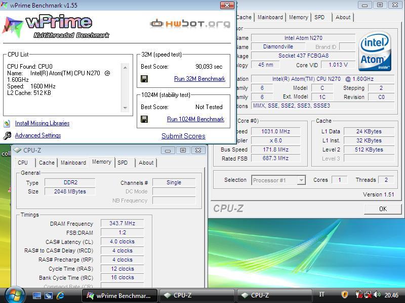Run the 1024M Benchmark
Viewport: 405px width, 303px height.
(195, 119)
